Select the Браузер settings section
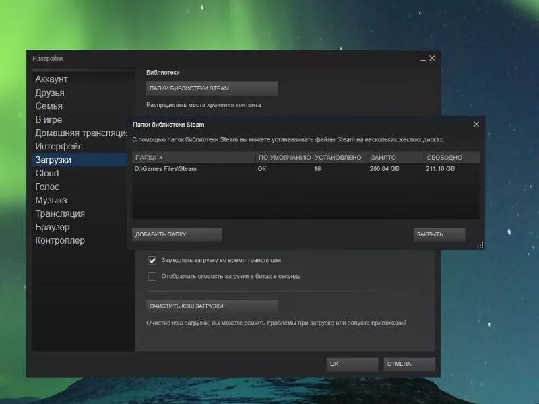Image resolution: width=539 pixels, height=404 pixels. [53, 227]
